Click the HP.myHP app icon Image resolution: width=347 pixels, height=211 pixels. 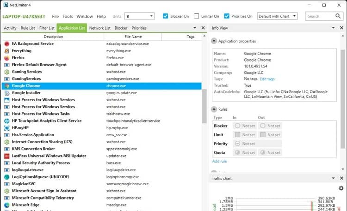[x=7, y=128]
